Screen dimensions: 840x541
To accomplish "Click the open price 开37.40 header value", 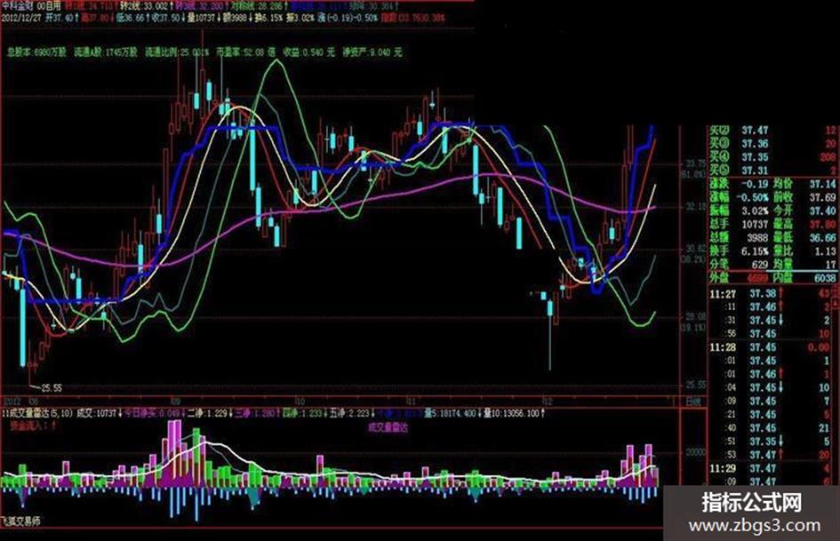I will pyautogui.click(x=62, y=19).
